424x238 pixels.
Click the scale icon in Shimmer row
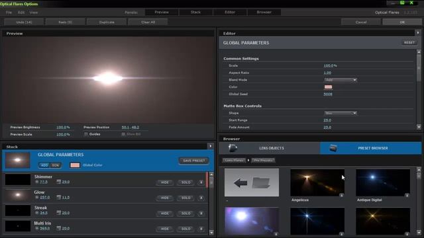pyautogui.click(x=59, y=182)
